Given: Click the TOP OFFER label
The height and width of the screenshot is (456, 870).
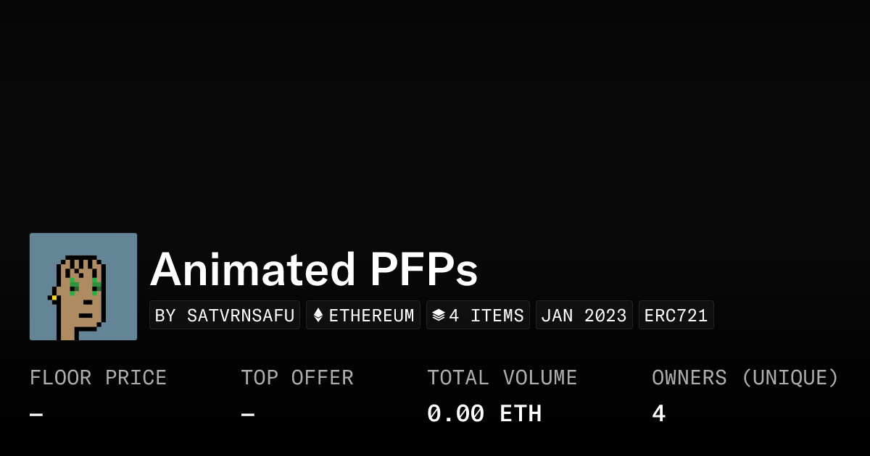Looking at the screenshot, I should 297,378.
